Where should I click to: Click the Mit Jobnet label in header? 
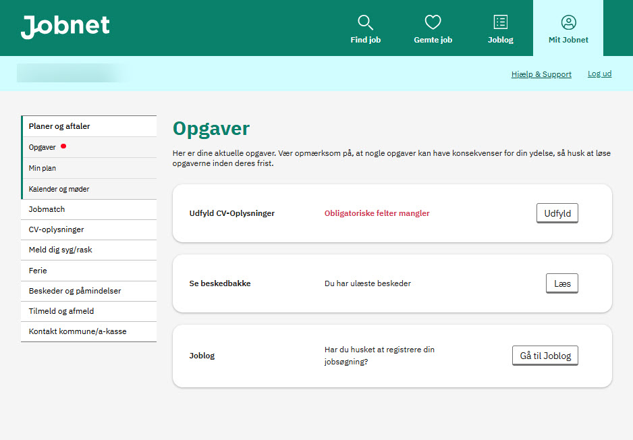pos(568,40)
